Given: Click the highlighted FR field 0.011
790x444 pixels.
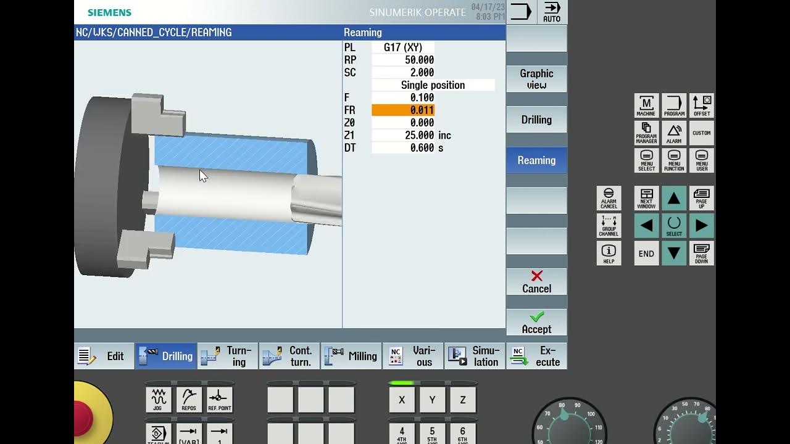Looking at the screenshot, I should coord(403,110).
